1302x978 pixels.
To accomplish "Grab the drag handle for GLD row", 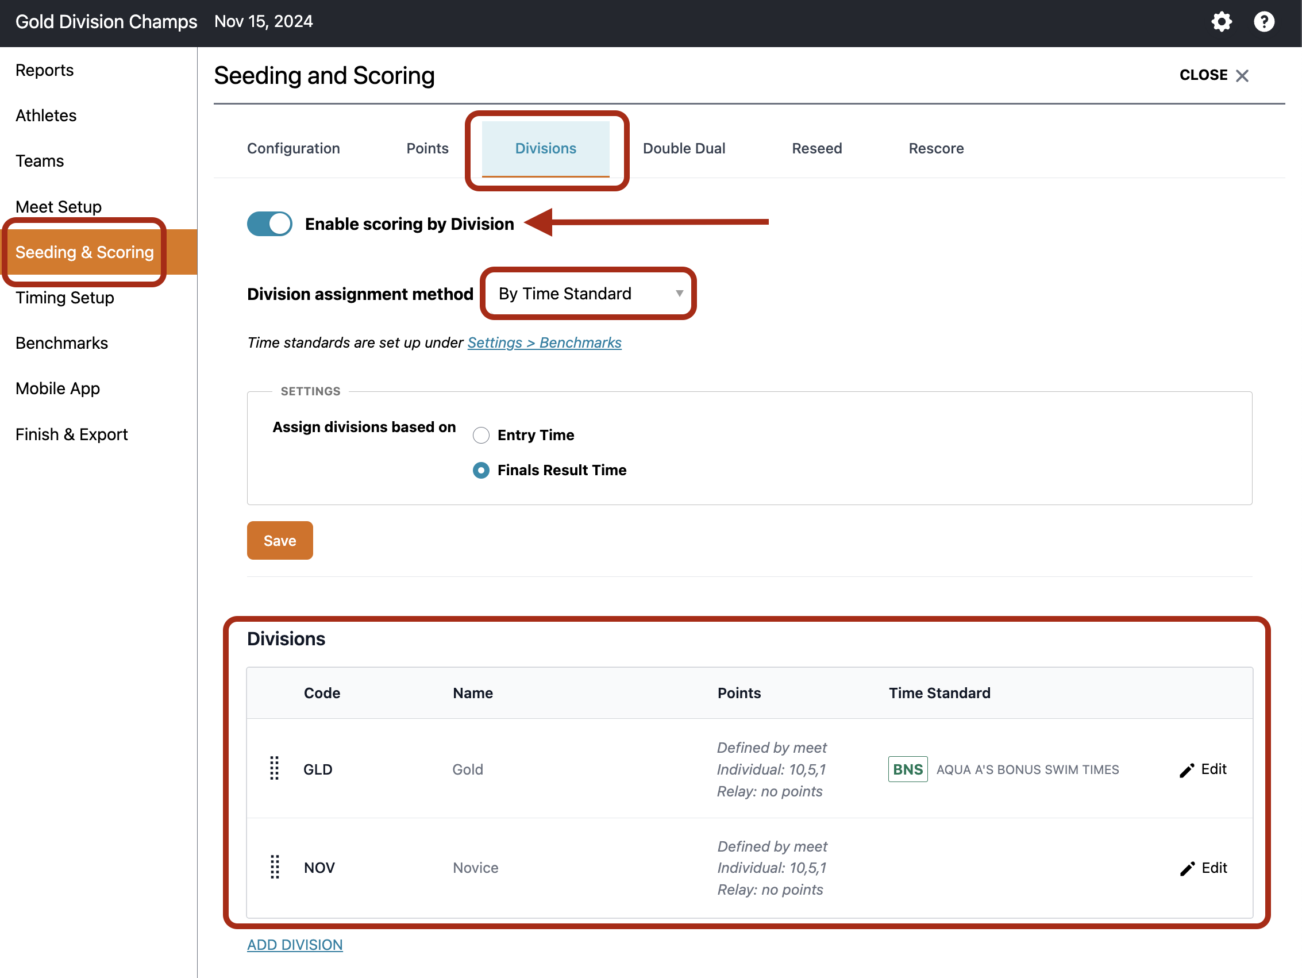I will tap(274, 768).
